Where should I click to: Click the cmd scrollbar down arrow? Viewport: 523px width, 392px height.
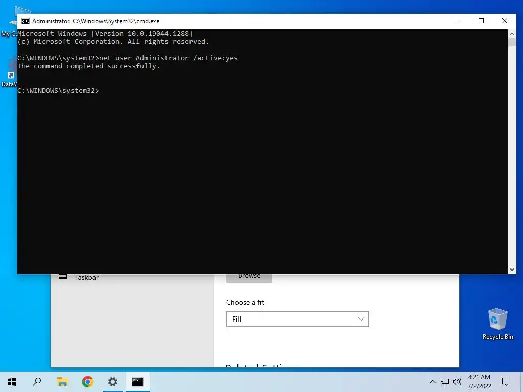(512, 269)
